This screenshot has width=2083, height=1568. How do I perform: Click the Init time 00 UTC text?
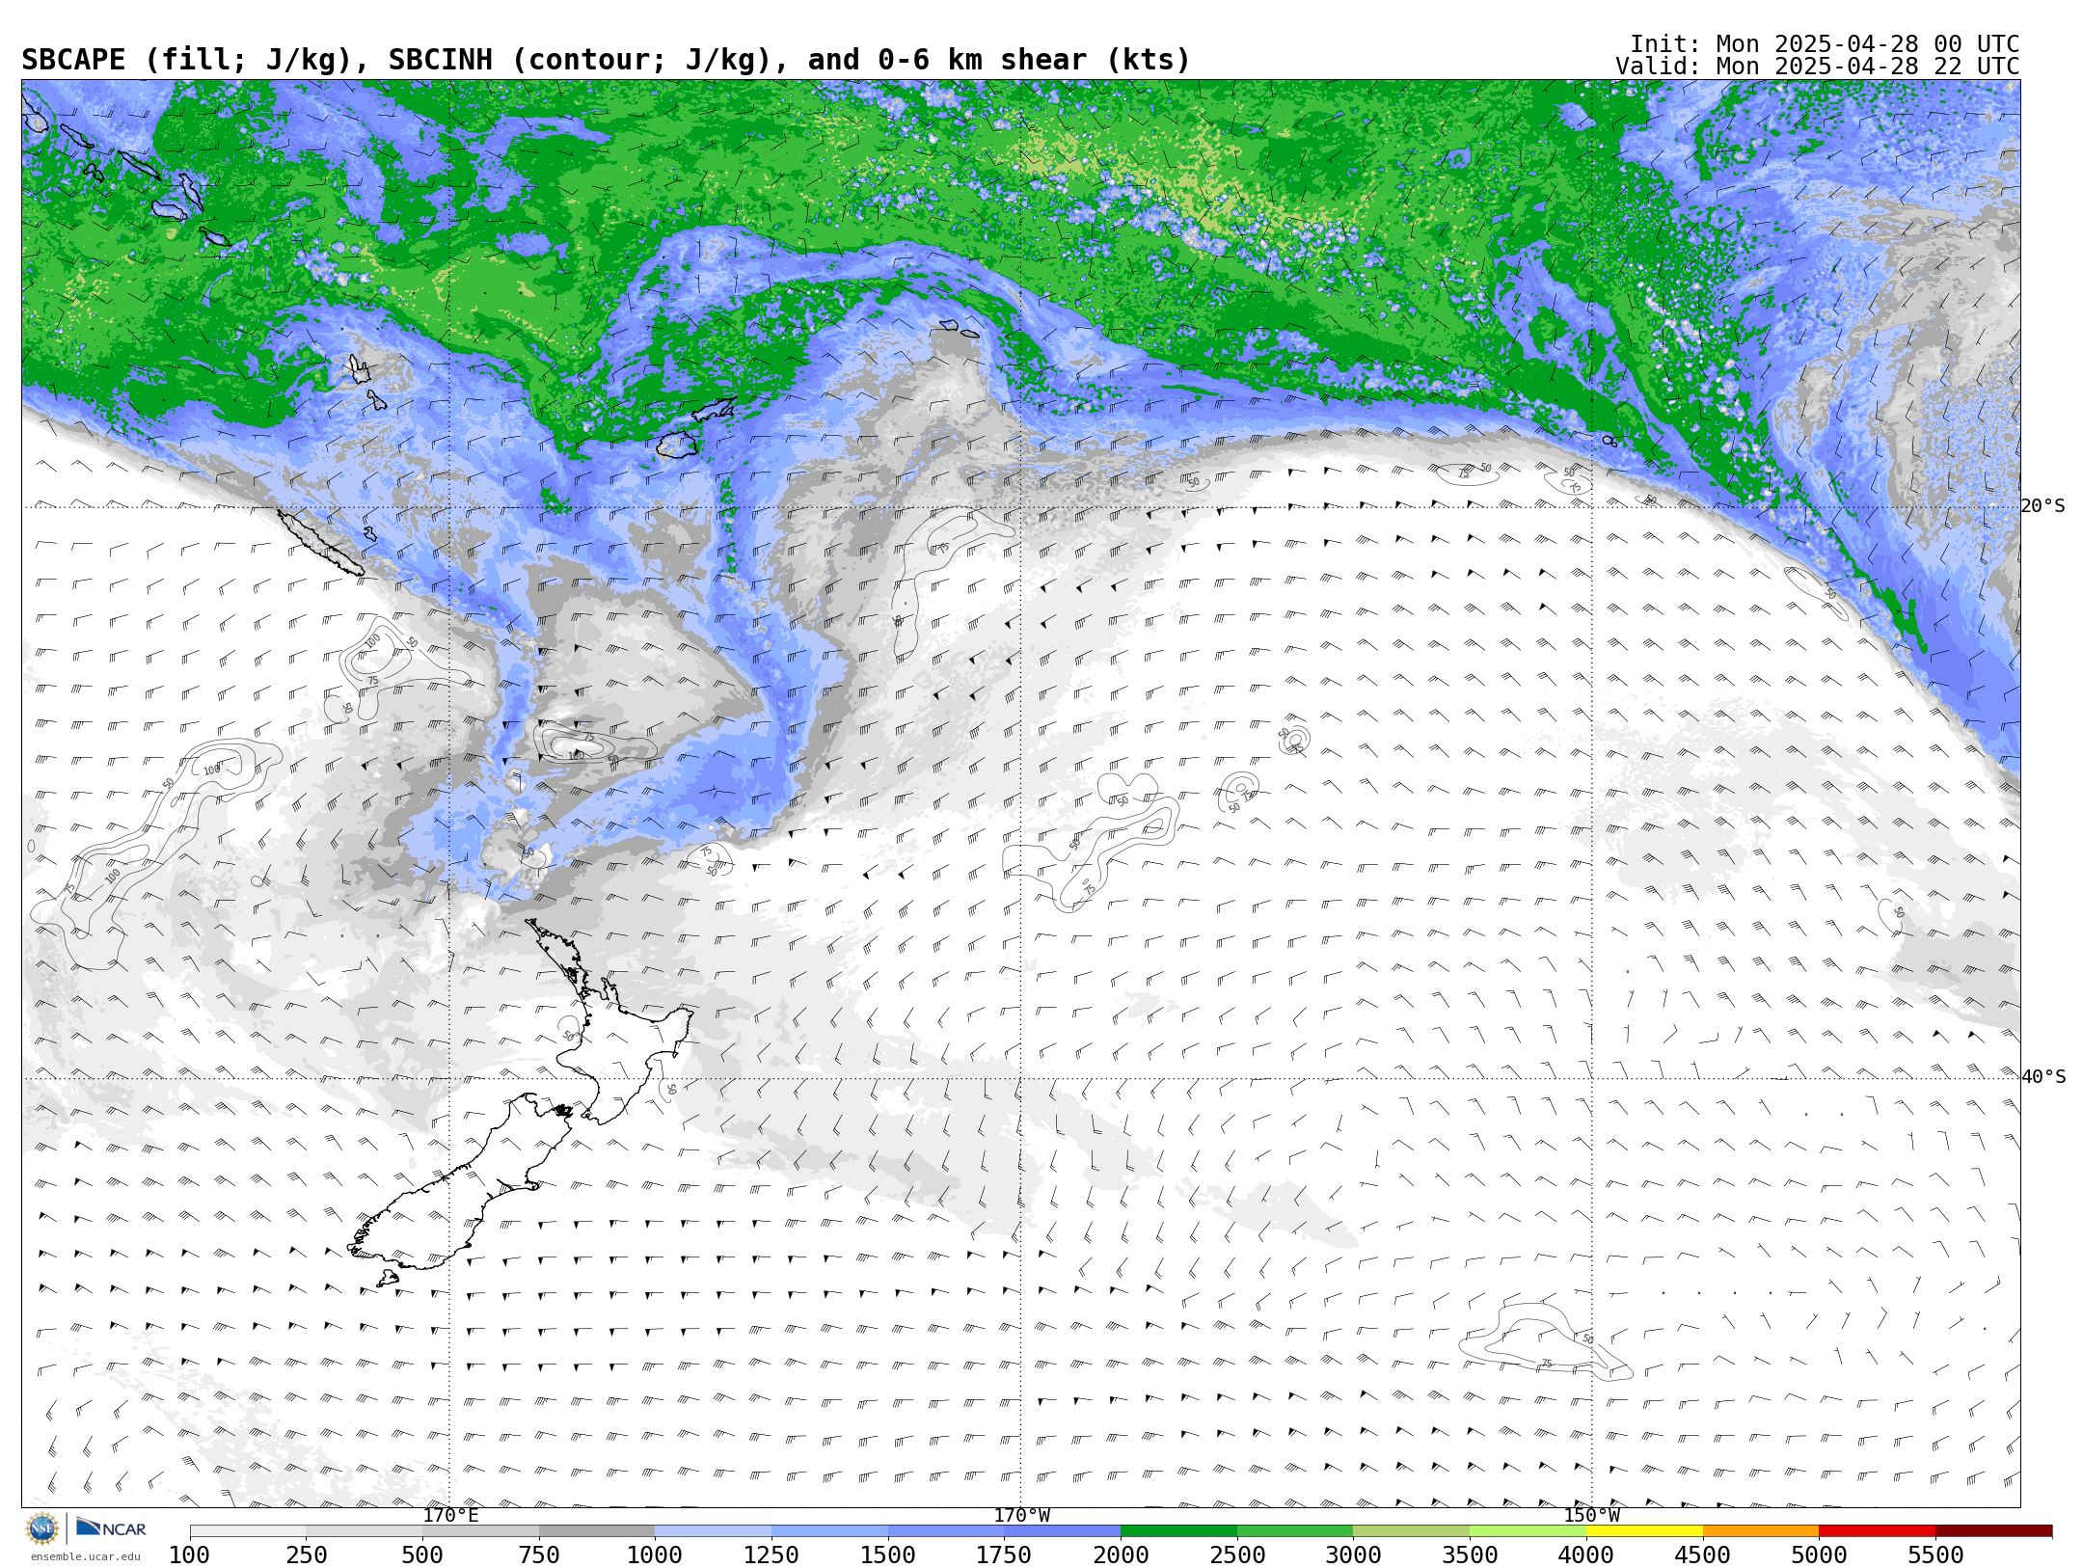coord(1825,44)
